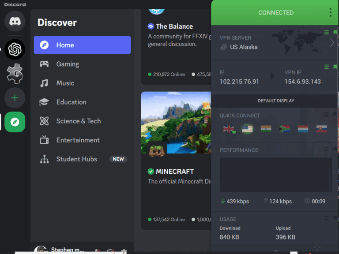
Task: Open Discord direct messages home icon
Action: point(15,21)
